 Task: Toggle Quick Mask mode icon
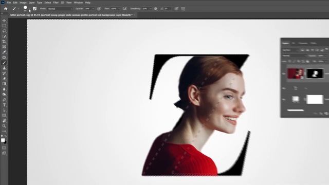4,148
